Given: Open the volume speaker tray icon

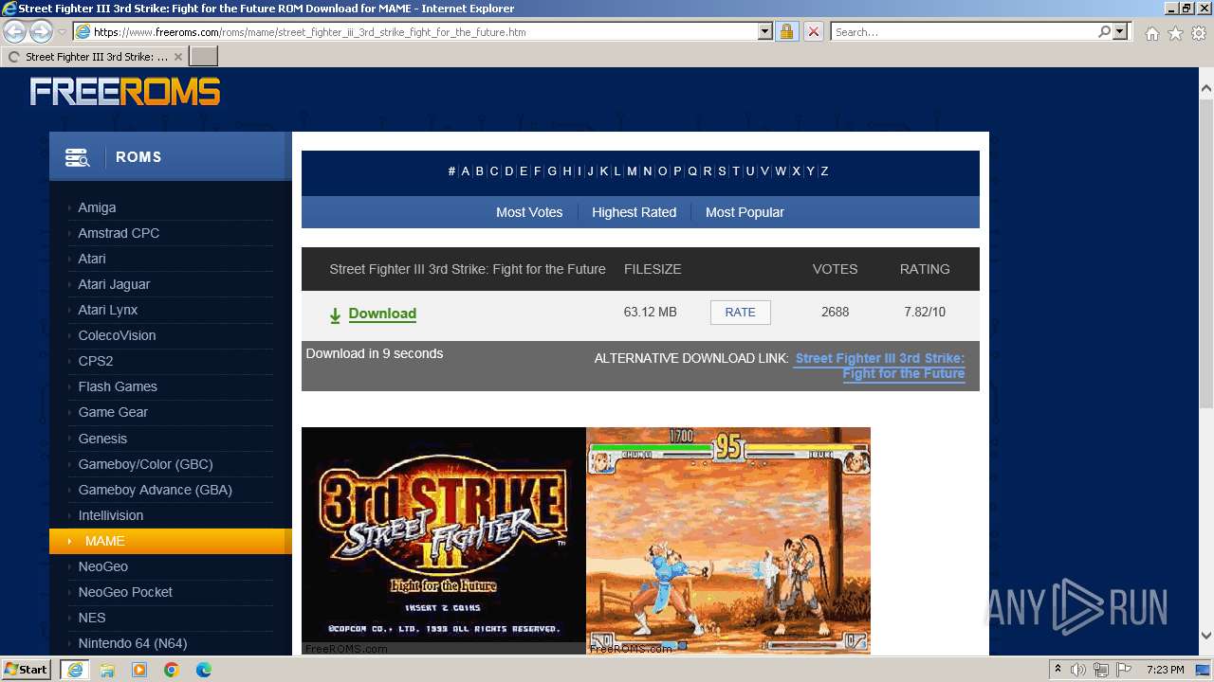Looking at the screenshot, I should point(1078,670).
